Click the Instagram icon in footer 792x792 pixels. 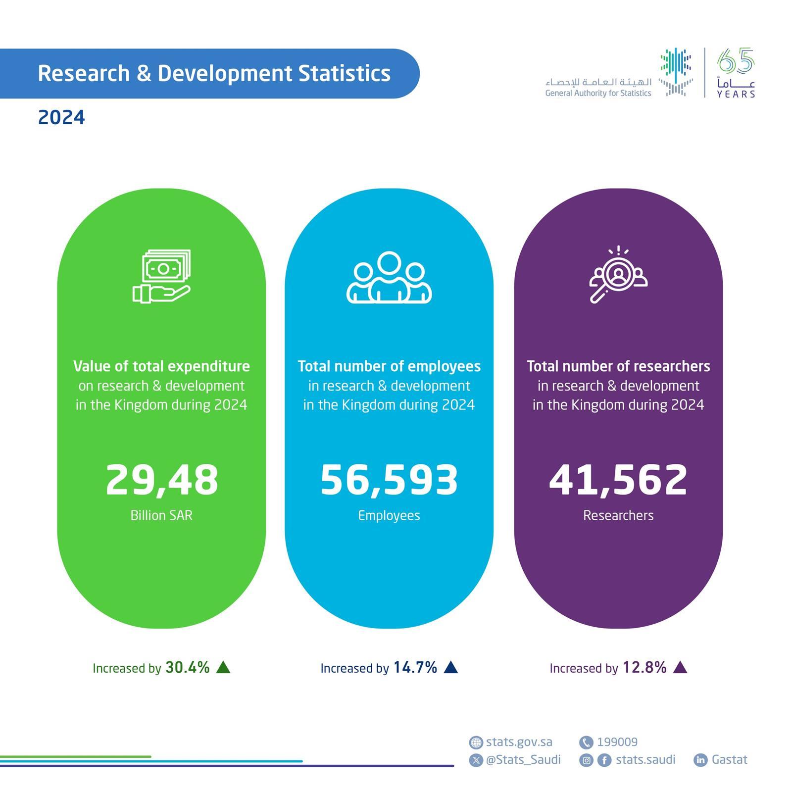pos(586,760)
